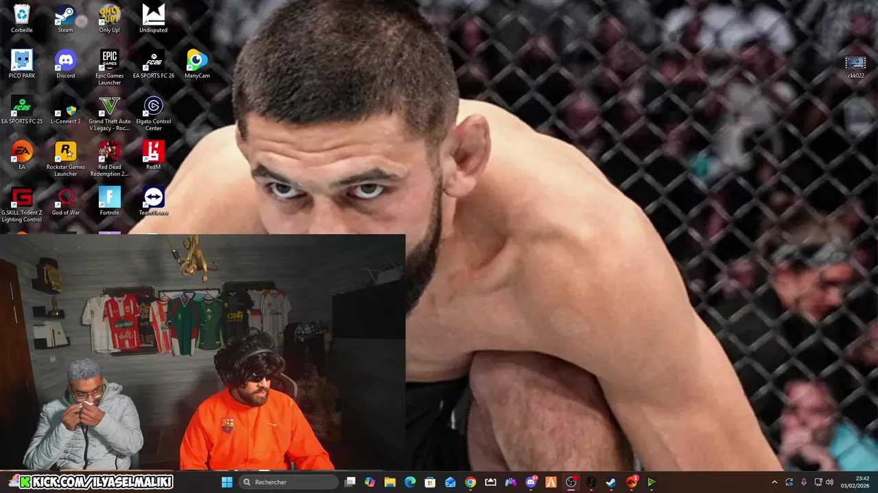Image resolution: width=878 pixels, height=493 pixels.
Task: Switch to OBS Studio in the taskbar
Action: point(571,482)
